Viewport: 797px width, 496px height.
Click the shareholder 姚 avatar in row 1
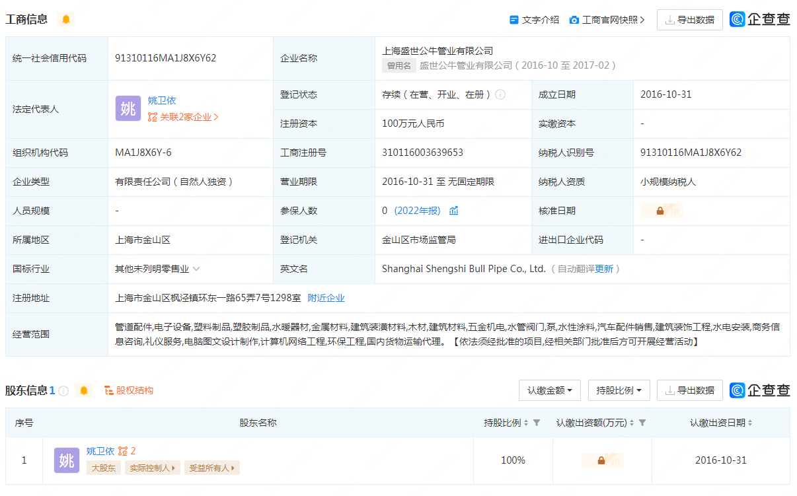[67, 460]
